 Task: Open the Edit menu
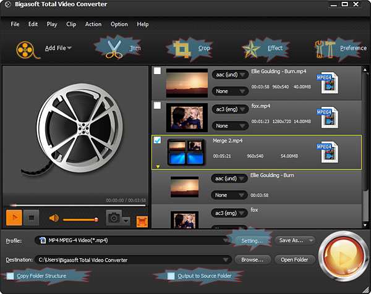click(x=33, y=24)
